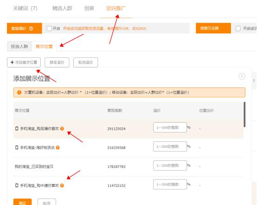257x205 pixels.
Task: Focus premium input for 手机淘宝_购后猜你喜欢
Action: coord(170,127)
